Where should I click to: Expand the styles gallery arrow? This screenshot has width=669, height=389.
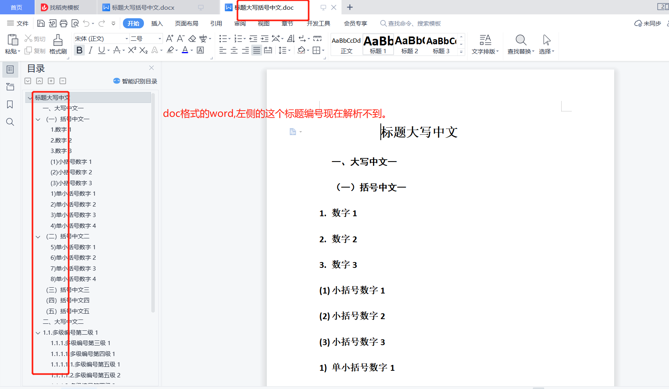[461, 52]
